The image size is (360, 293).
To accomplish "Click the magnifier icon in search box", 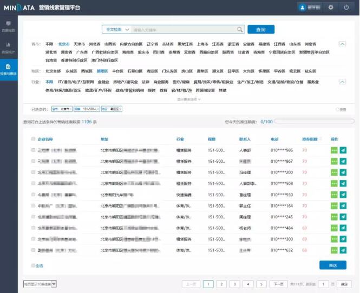I will 240,30.
